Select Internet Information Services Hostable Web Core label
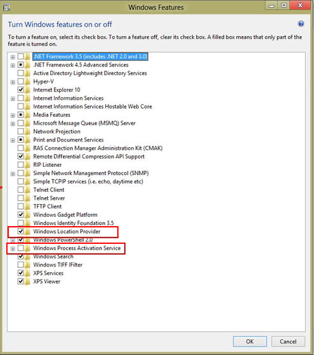Screen dimensions: 314x355 click(x=93, y=106)
